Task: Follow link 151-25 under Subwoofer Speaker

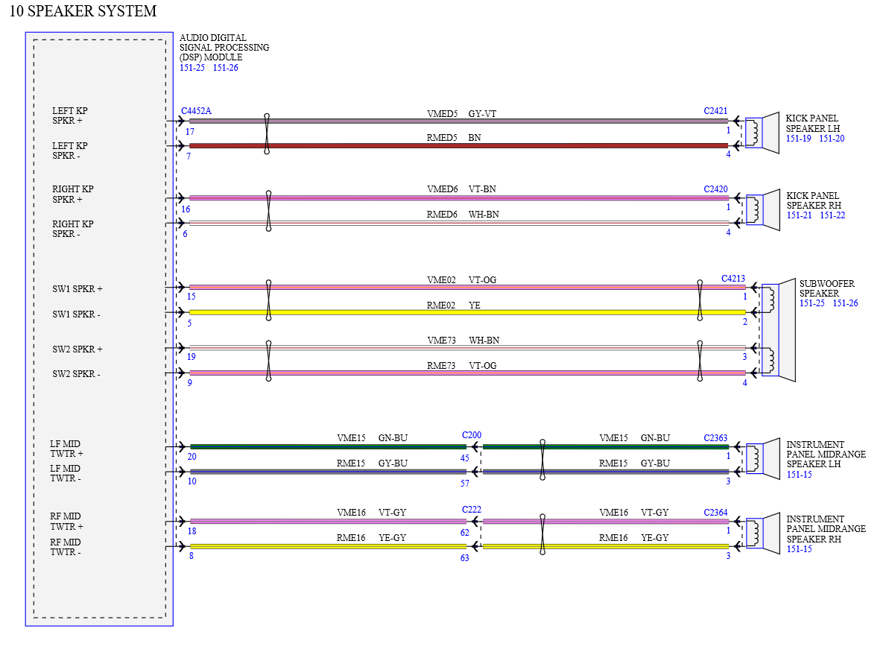Action: point(812,303)
